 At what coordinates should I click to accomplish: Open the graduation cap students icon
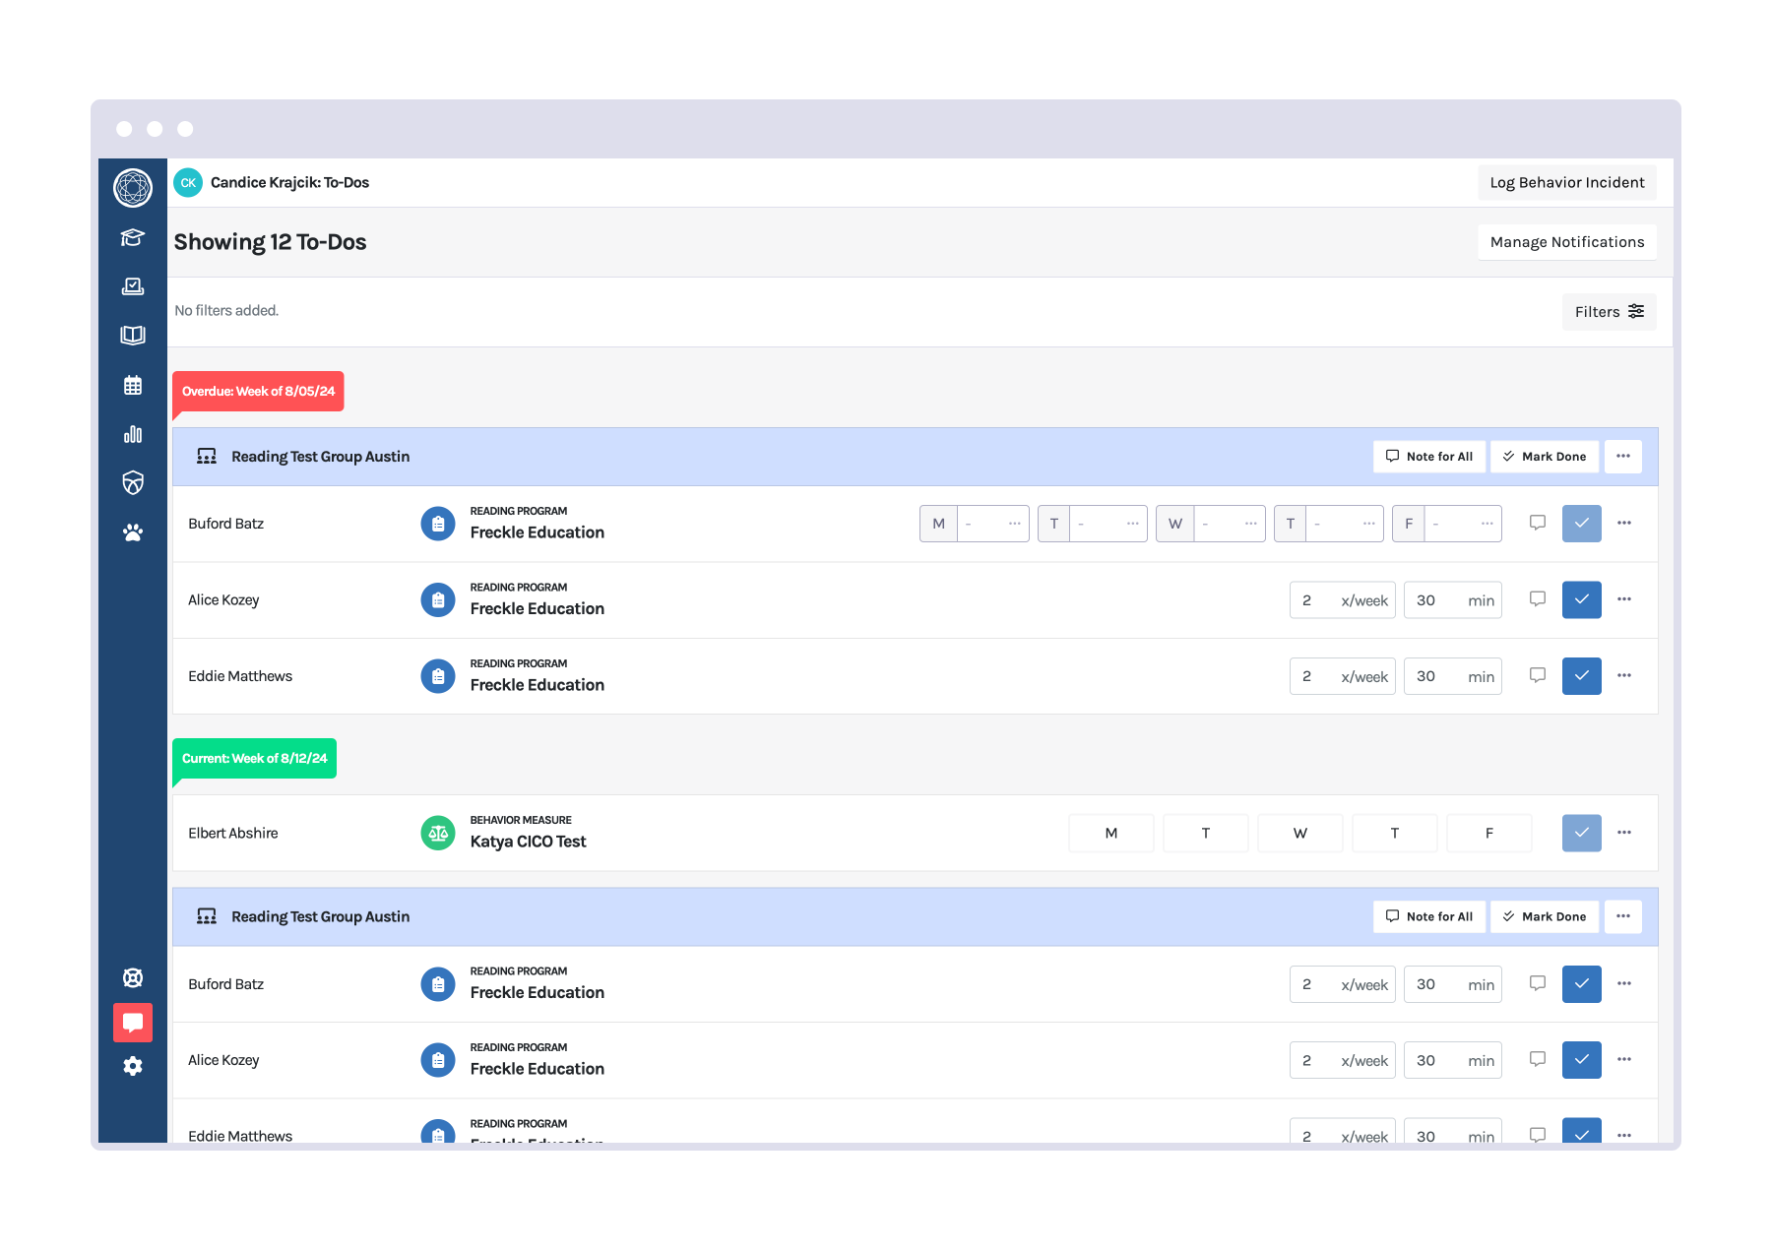point(133,237)
